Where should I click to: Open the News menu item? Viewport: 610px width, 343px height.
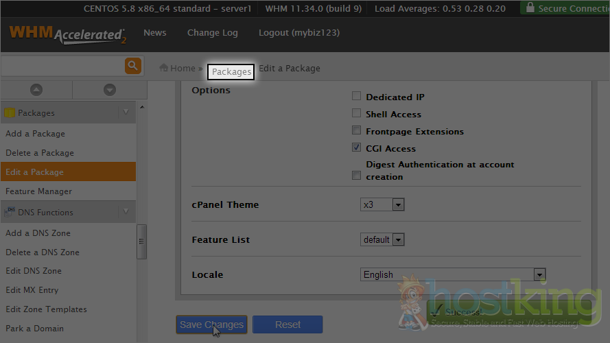[154, 33]
